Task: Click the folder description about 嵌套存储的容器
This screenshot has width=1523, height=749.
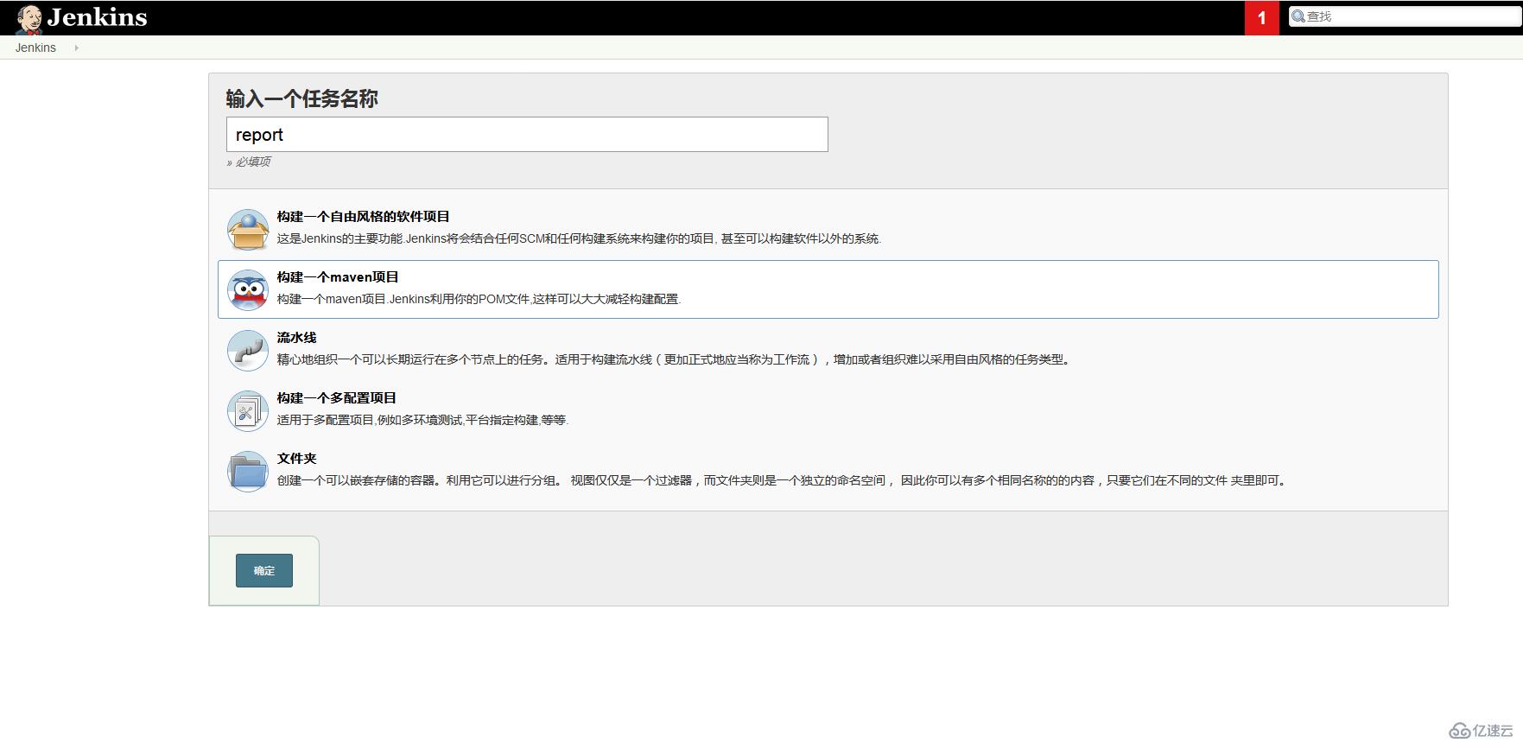Action: pyautogui.click(x=784, y=480)
